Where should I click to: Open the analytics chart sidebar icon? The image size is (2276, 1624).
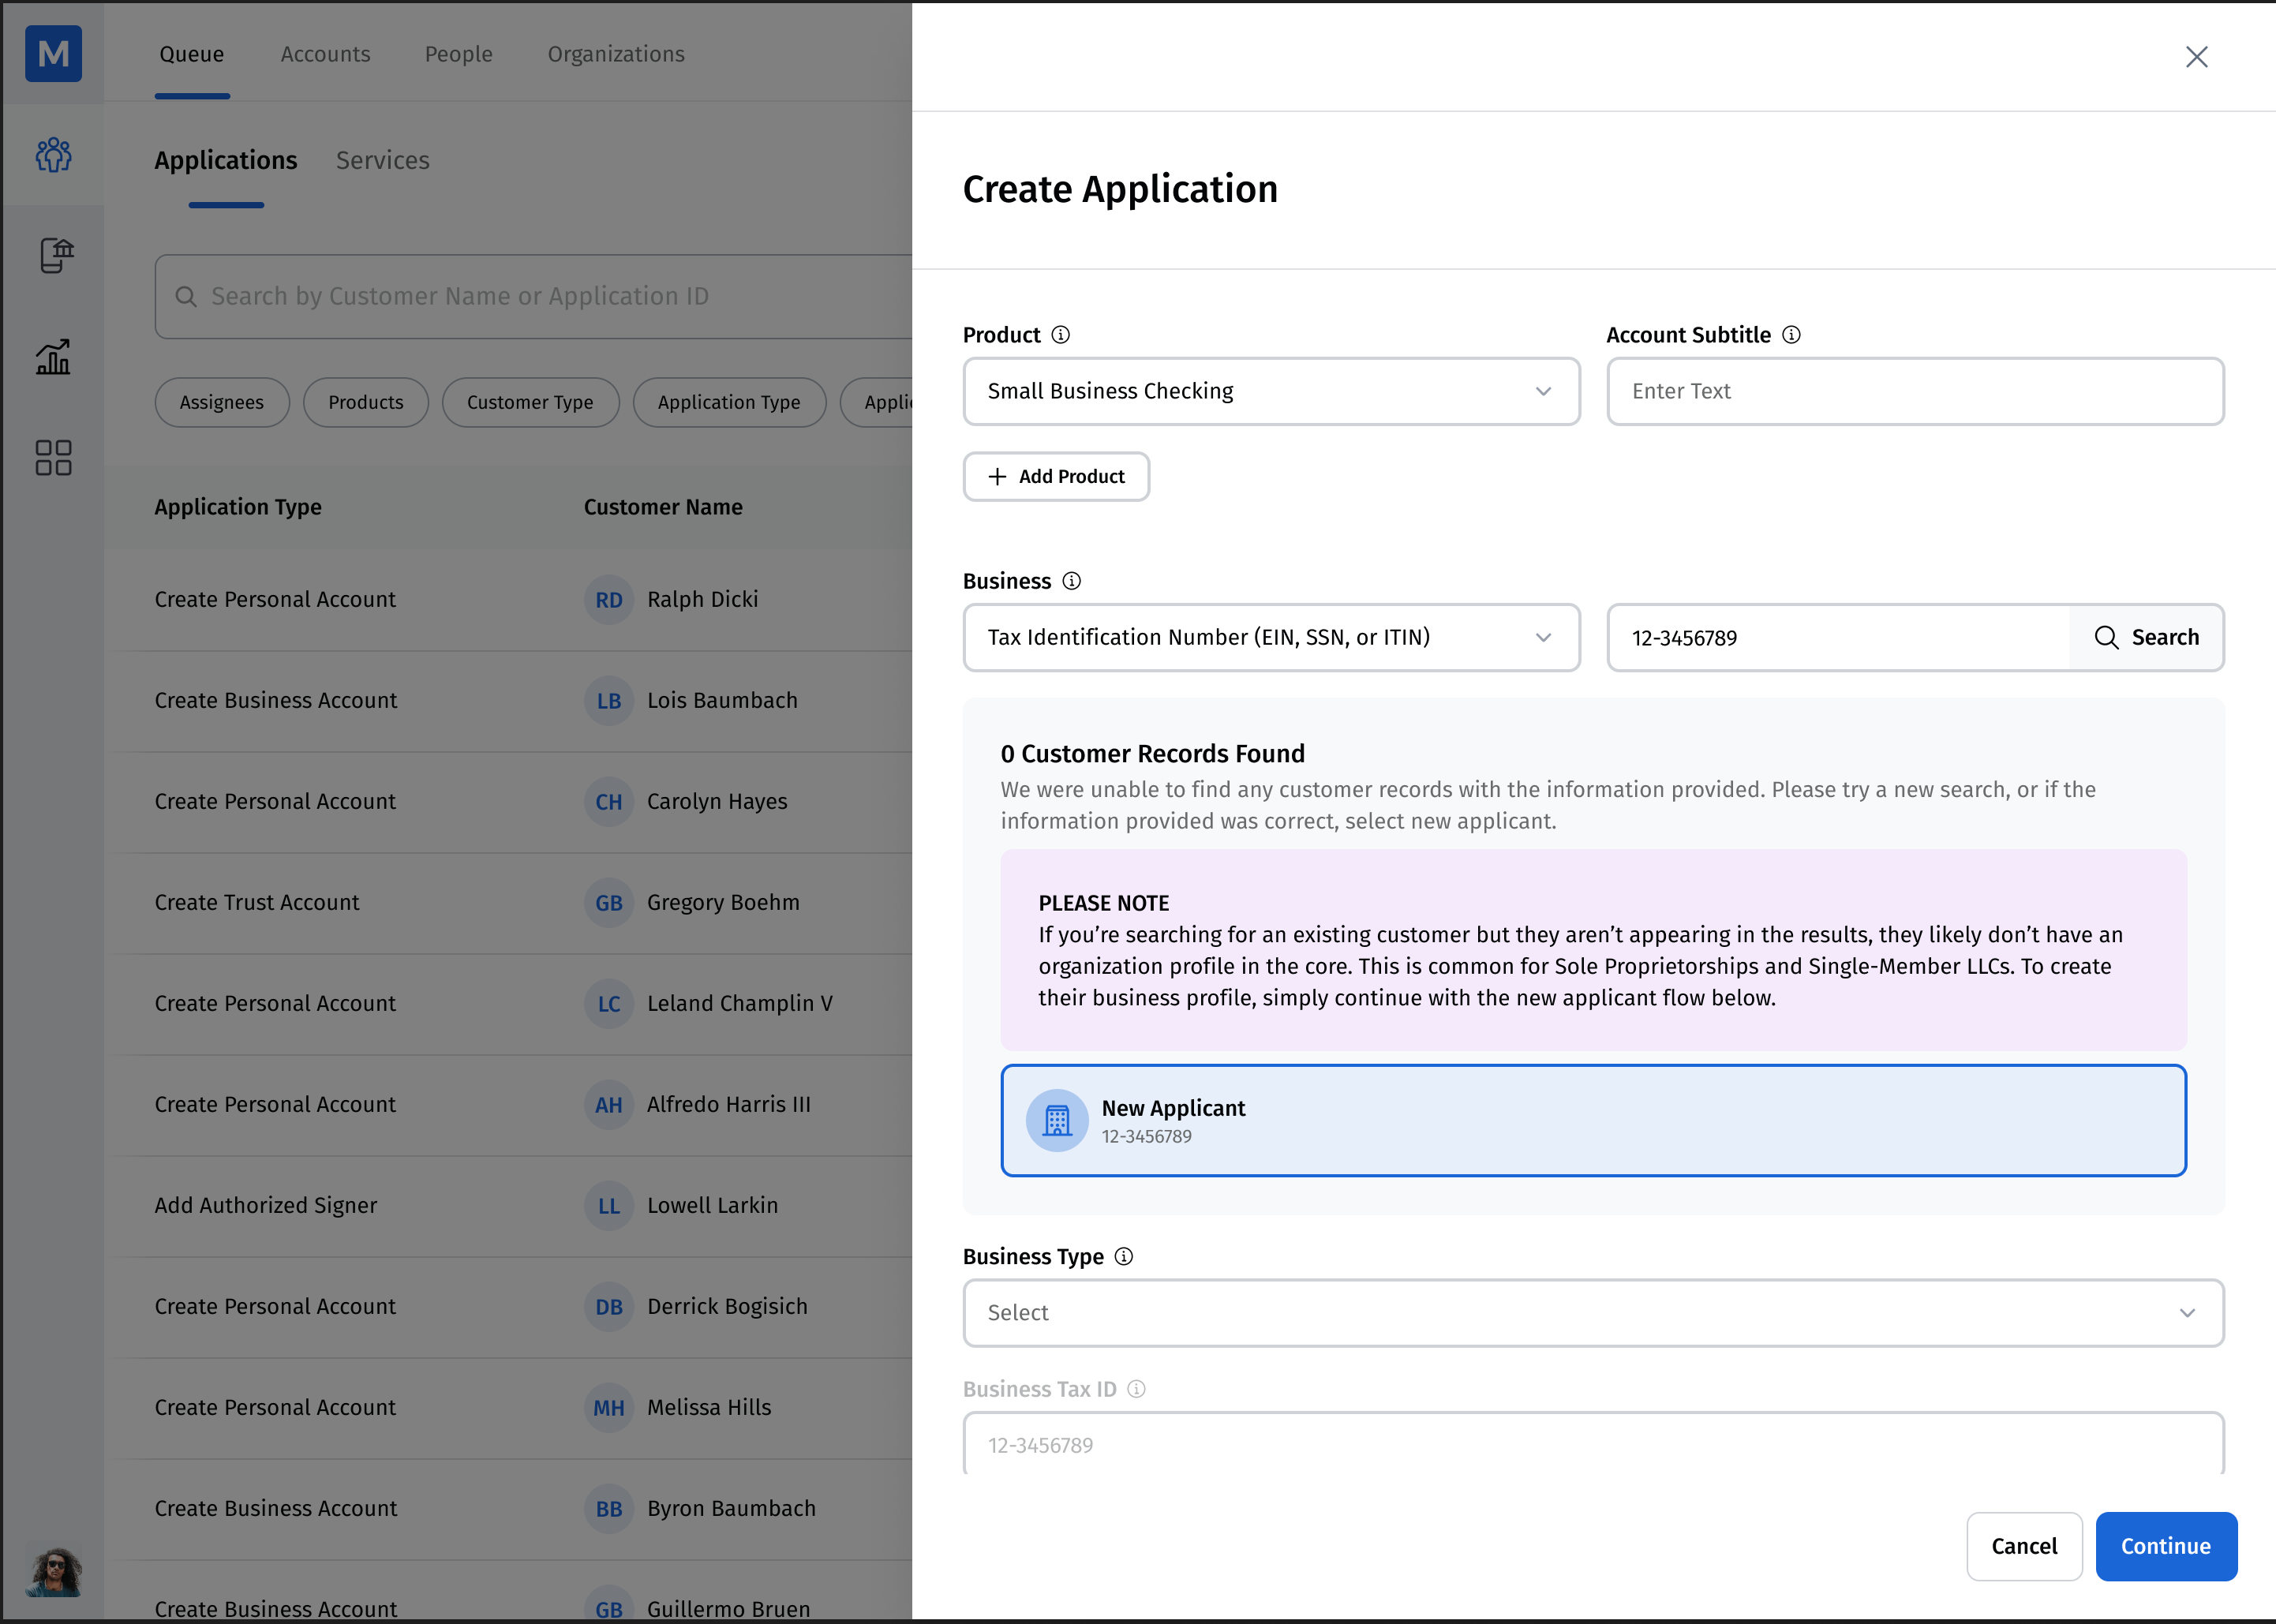(53, 356)
